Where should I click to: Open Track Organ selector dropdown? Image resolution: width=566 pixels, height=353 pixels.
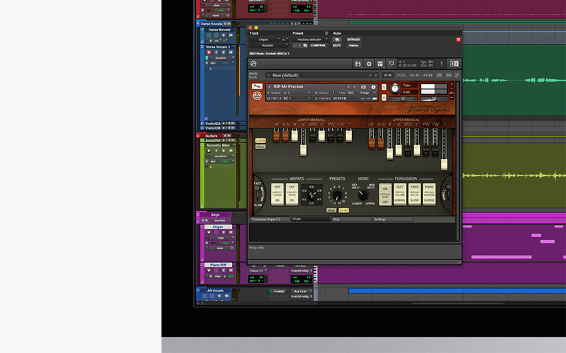pyautogui.click(x=264, y=39)
